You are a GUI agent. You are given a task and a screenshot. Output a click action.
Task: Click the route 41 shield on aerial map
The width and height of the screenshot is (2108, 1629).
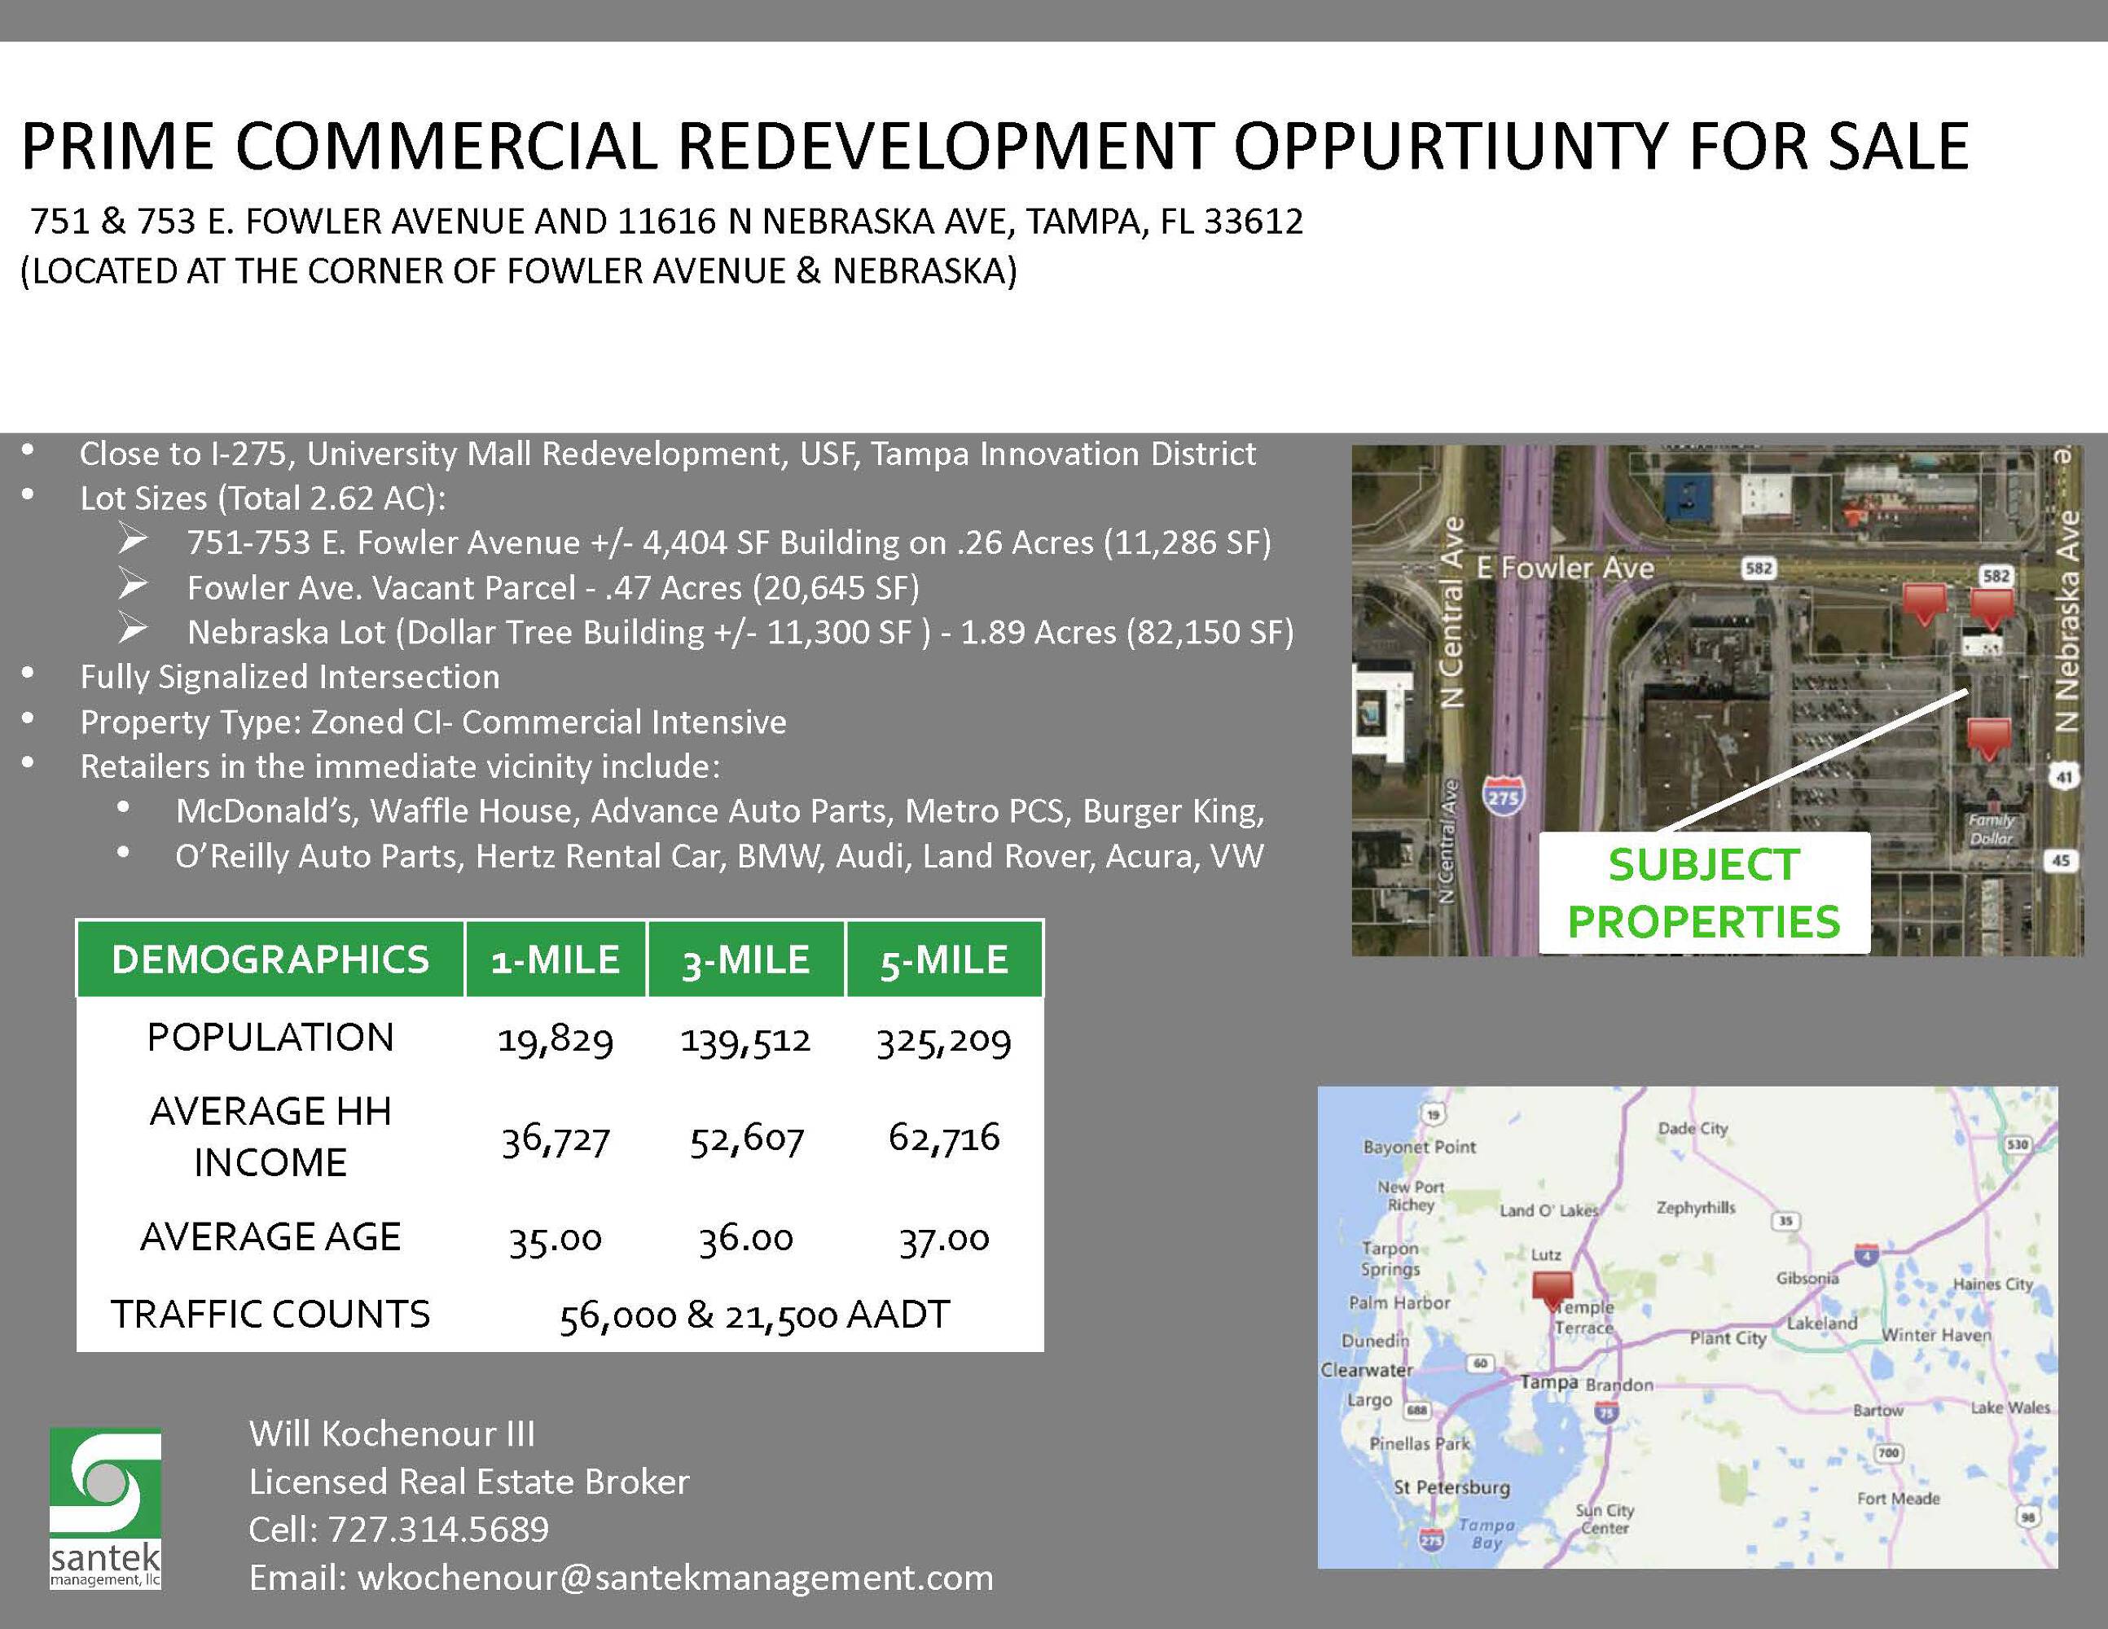[x=2063, y=776]
